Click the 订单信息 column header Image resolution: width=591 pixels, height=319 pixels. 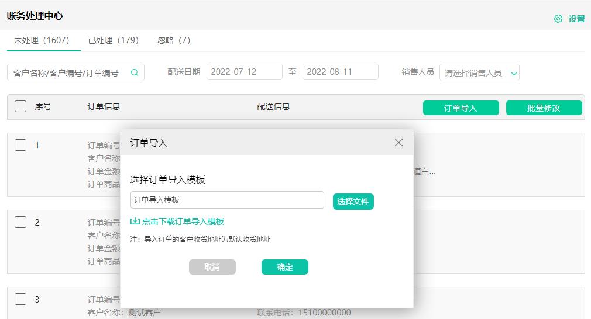pos(104,106)
